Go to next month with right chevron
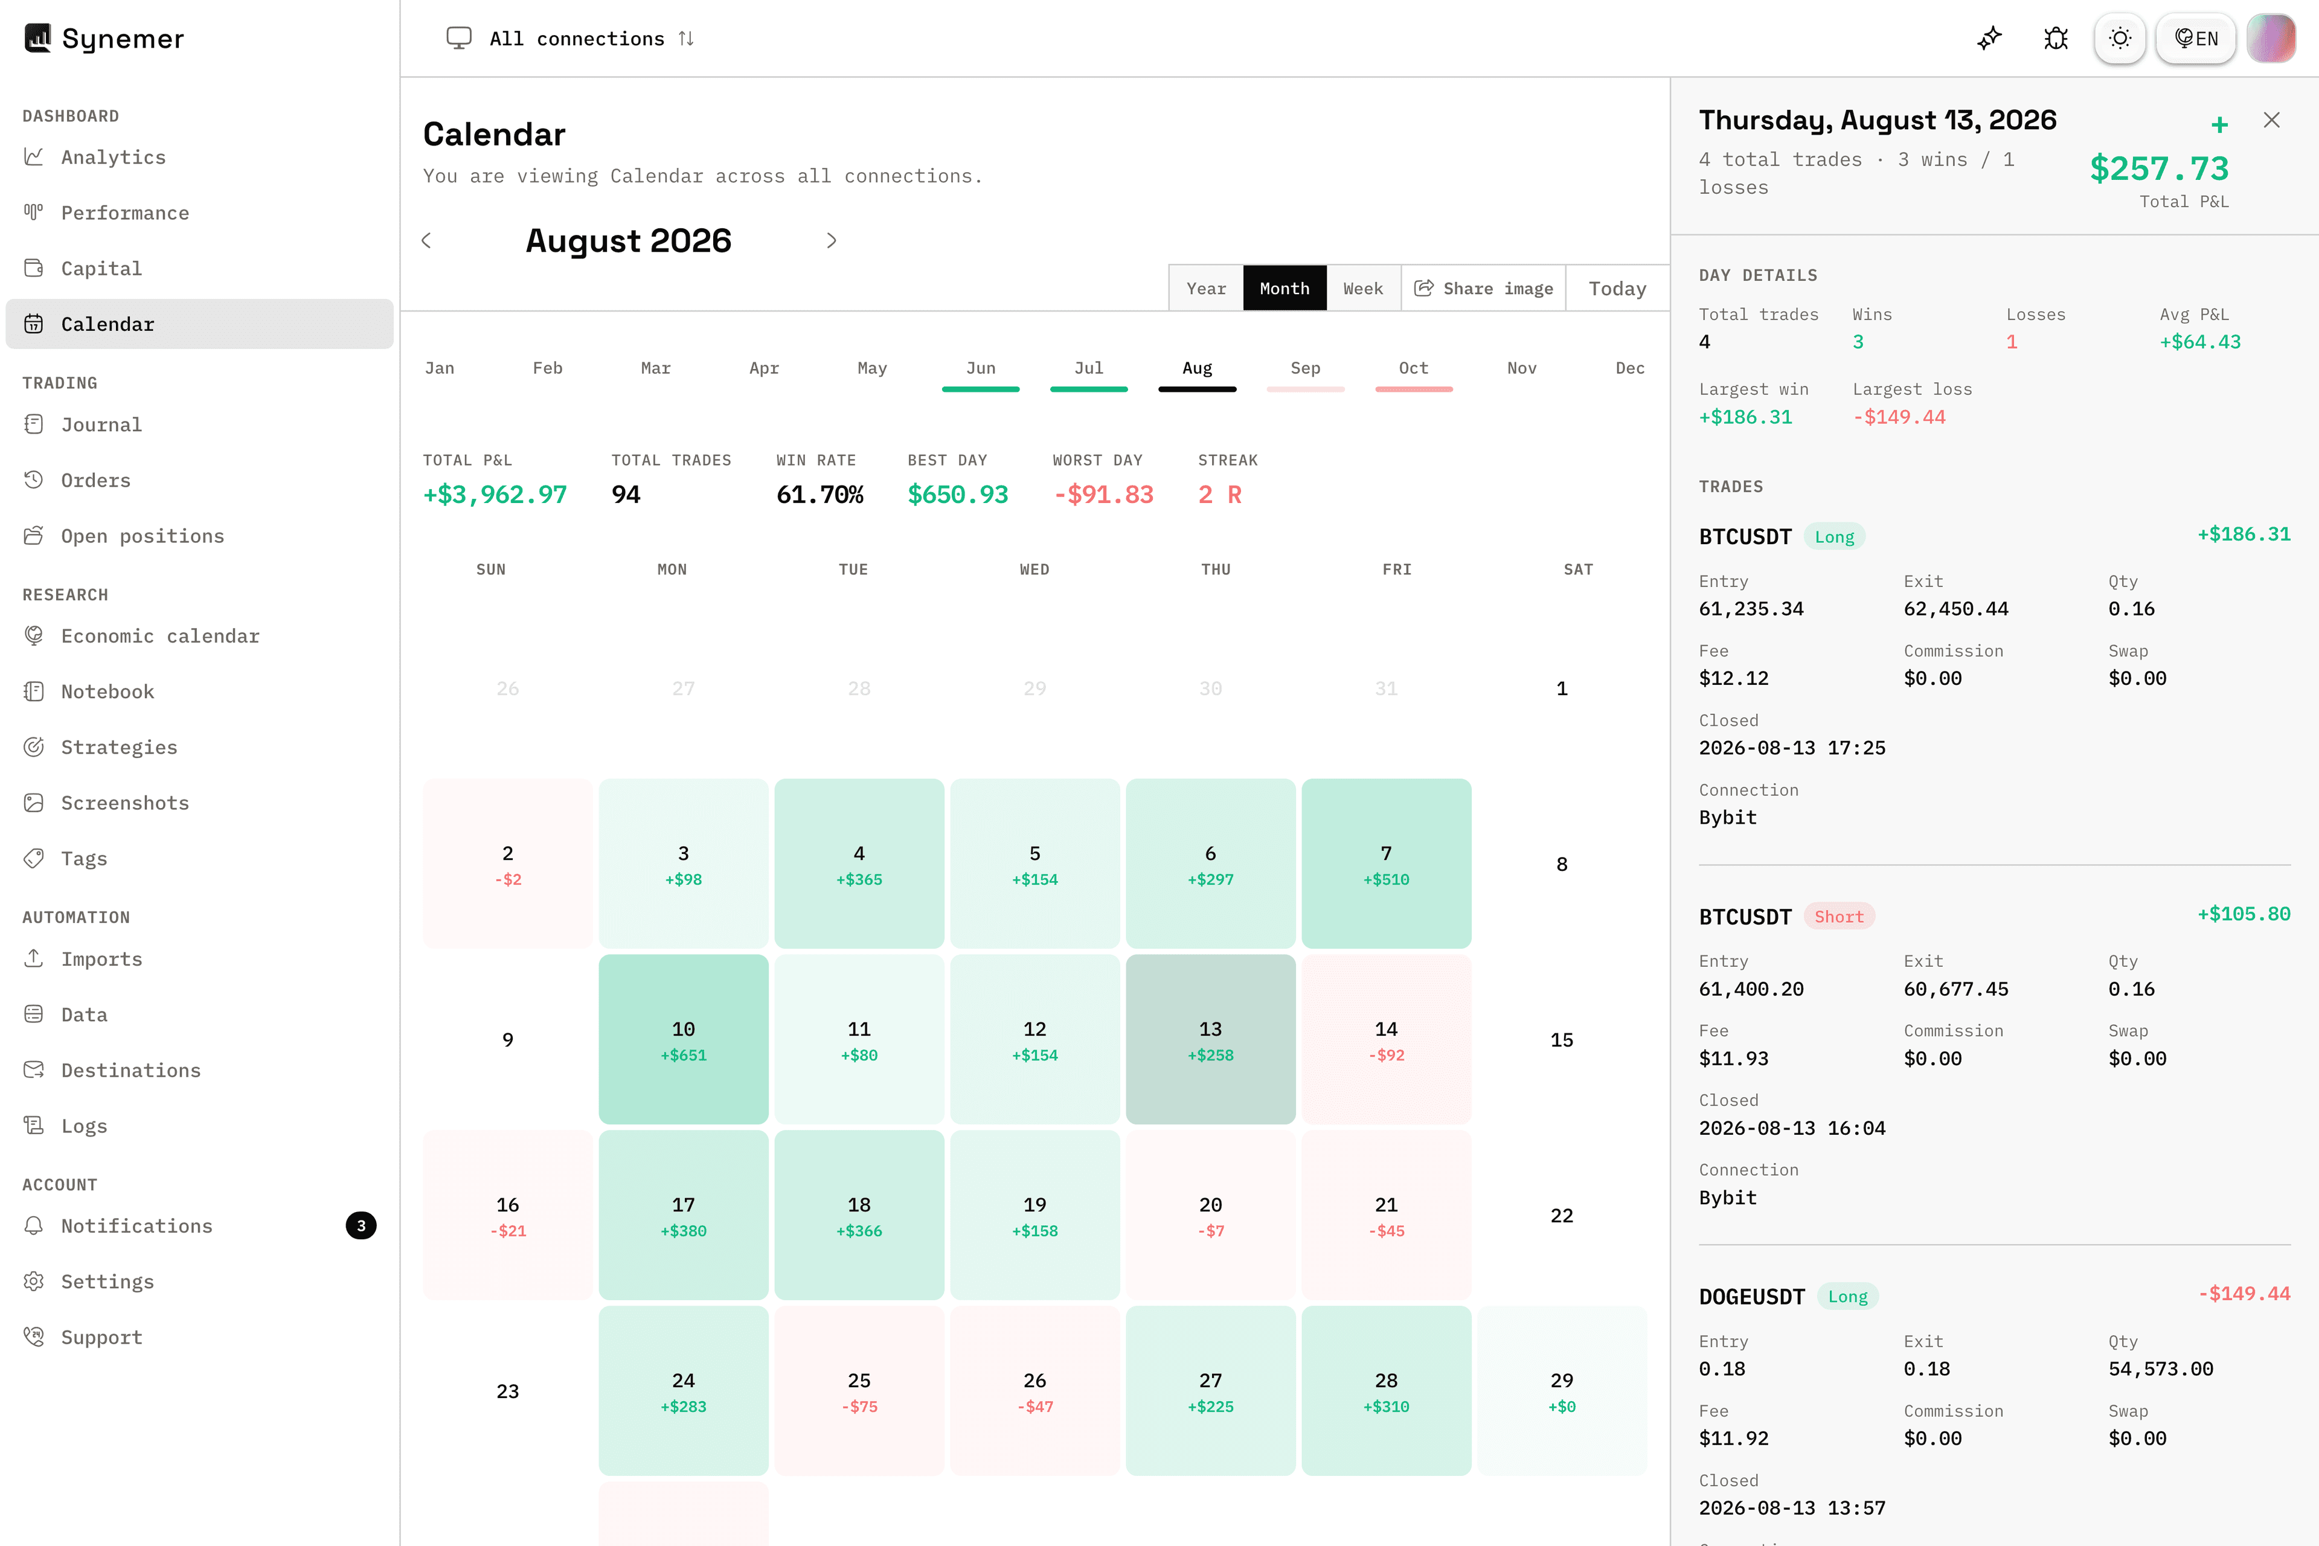The width and height of the screenshot is (2319, 1546). pyautogui.click(x=831, y=240)
